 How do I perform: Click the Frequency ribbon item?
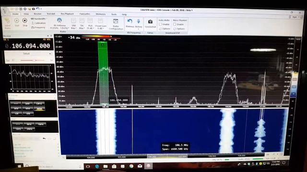tap(38, 28)
